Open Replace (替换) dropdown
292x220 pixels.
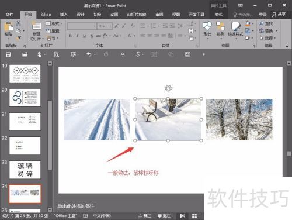(268, 31)
